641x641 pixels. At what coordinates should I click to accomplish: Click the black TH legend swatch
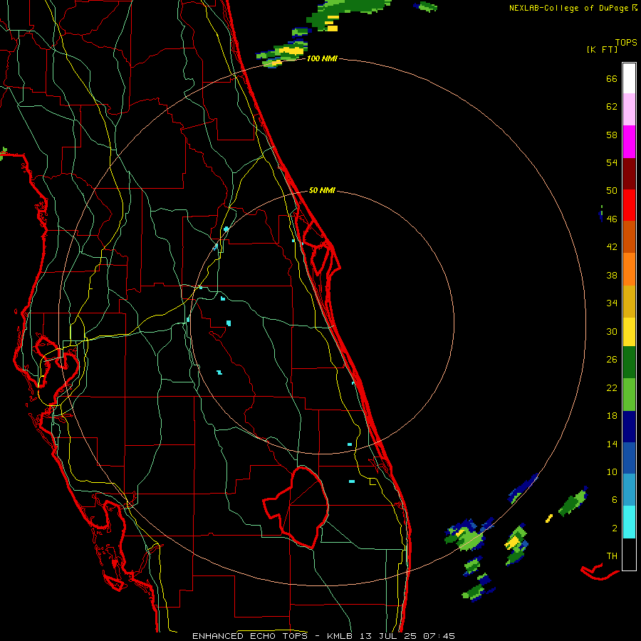pos(629,554)
